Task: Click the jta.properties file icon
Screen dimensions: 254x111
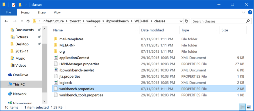Action: pos(56,76)
